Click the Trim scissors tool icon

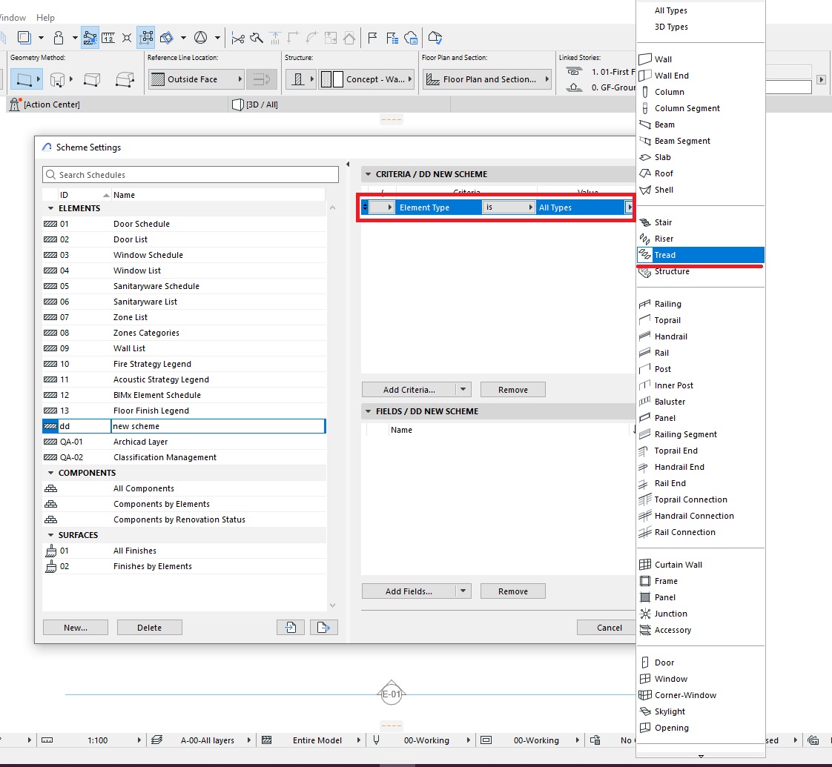[238, 39]
